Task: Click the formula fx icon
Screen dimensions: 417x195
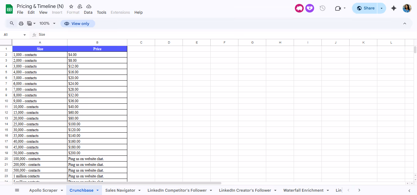Action: (x=34, y=35)
